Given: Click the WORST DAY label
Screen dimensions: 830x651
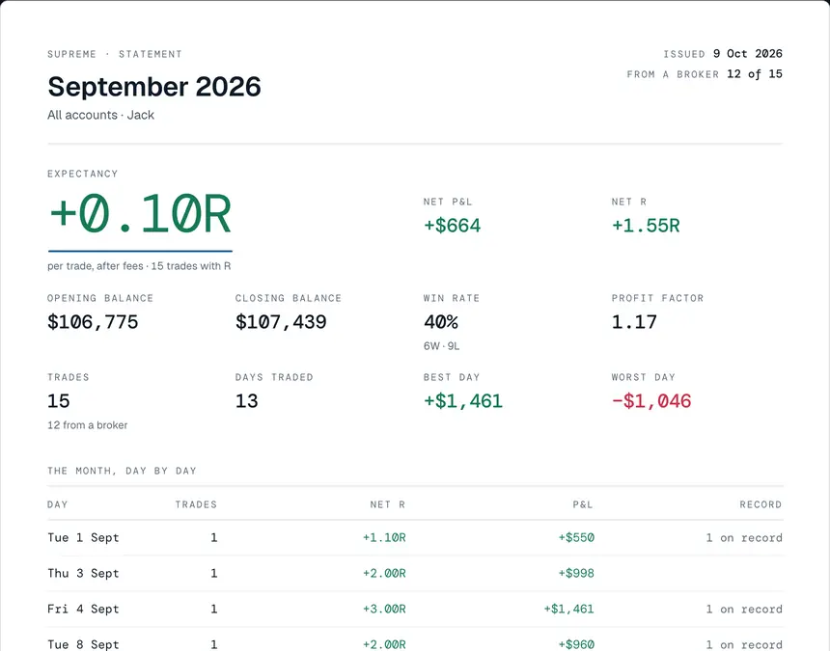Looking at the screenshot, I should tap(643, 377).
